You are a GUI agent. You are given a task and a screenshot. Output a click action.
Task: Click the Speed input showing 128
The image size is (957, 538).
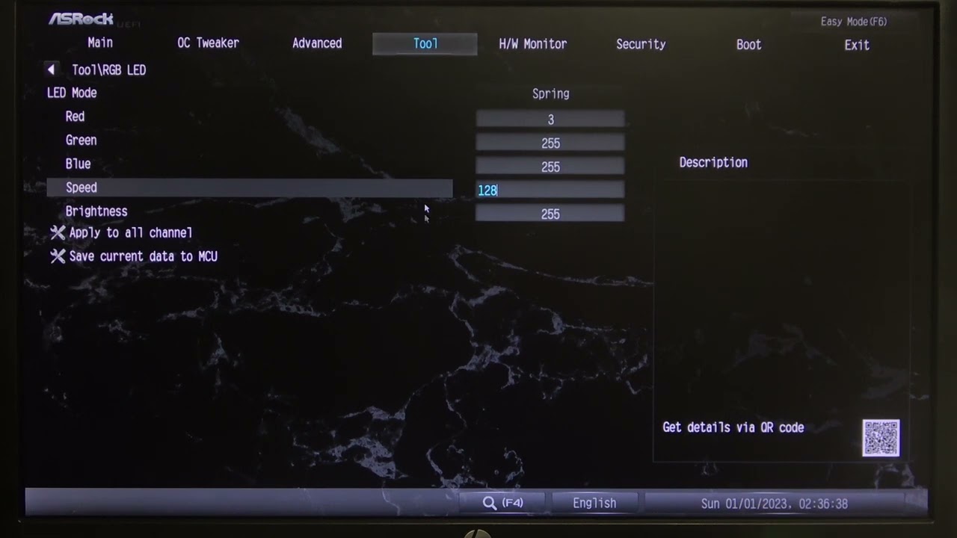(550, 191)
